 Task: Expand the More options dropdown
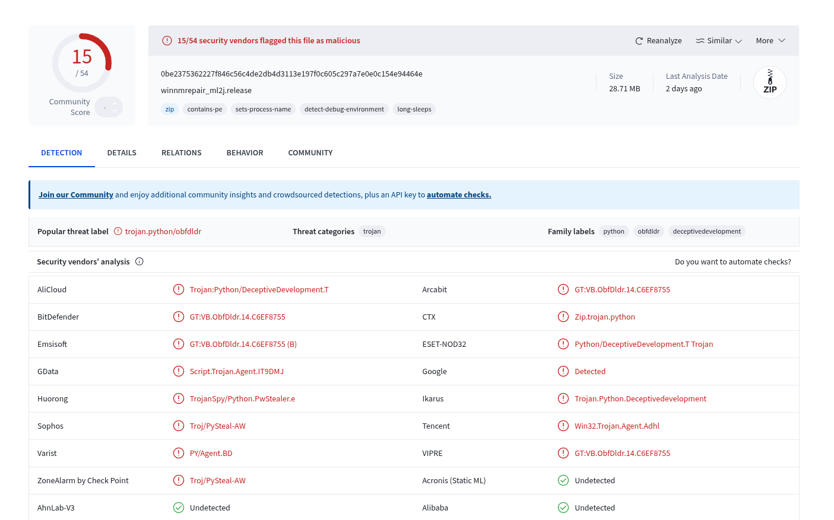point(769,40)
